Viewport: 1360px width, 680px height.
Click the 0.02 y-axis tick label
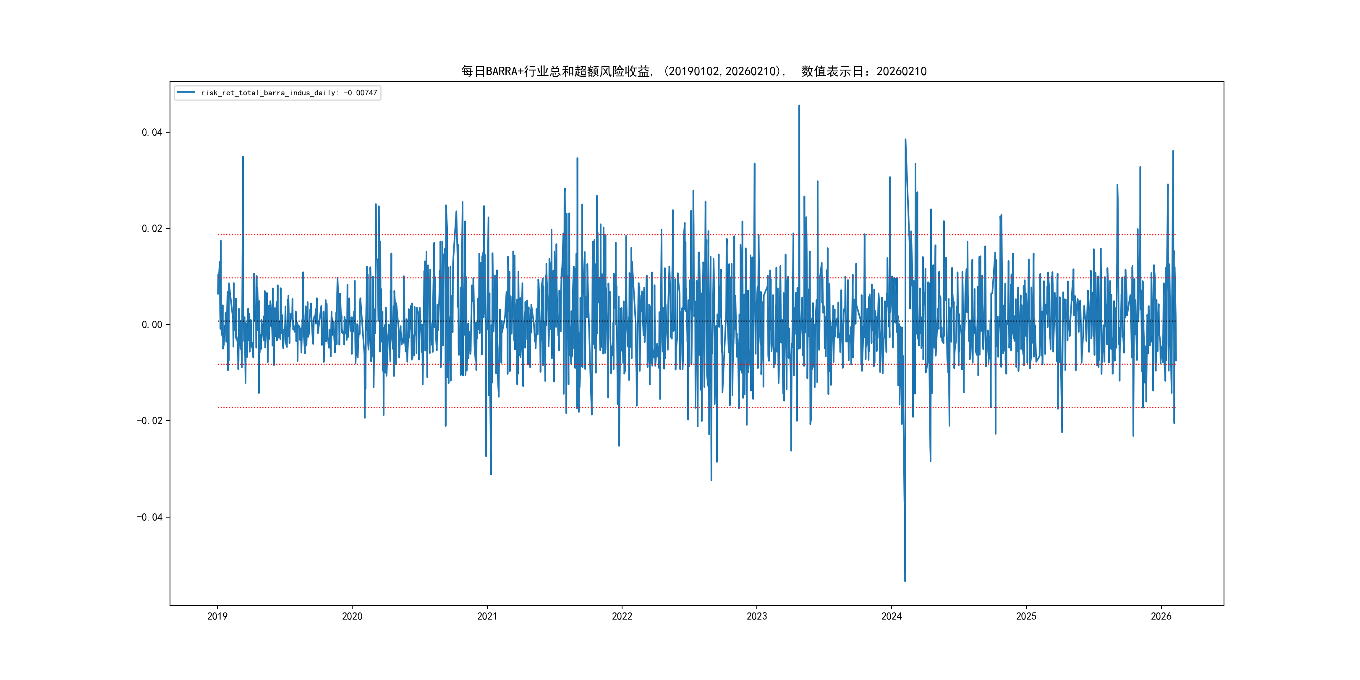(x=152, y=229)
